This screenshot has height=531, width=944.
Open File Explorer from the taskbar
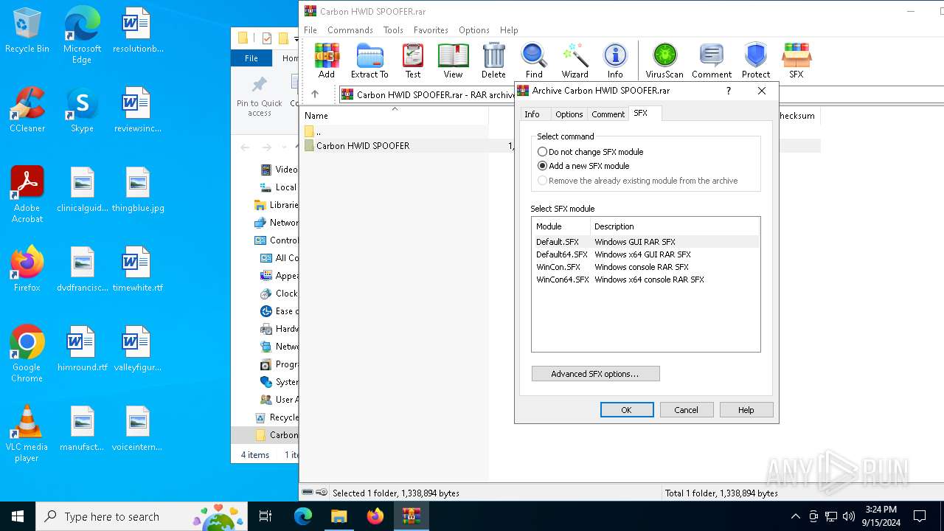click(x=339, y=516)
